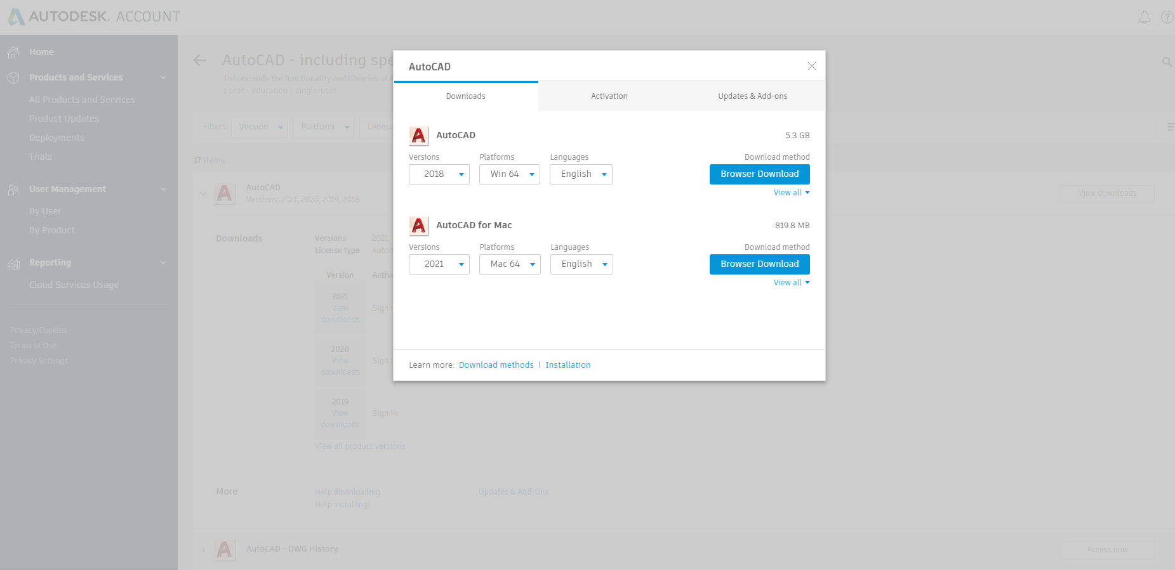
Task: Open the 2018 Versions dropdown
Action: pyautogui.click(x=439, y=174)
